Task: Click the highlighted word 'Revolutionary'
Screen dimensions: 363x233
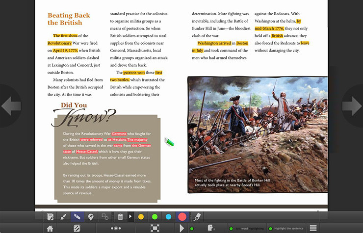Action: [x=59, y=43]
